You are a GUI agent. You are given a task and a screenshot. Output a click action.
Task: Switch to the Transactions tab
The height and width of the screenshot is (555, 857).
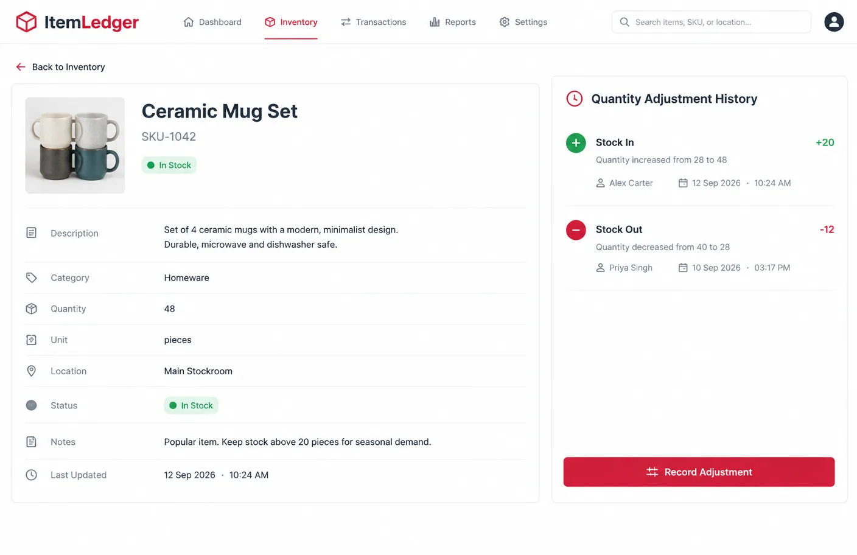click(373, 22)
